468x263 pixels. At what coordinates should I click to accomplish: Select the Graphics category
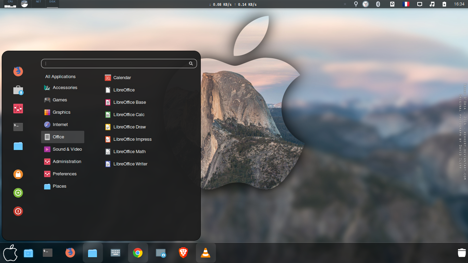pyautogui.click(x=63, y=112)
